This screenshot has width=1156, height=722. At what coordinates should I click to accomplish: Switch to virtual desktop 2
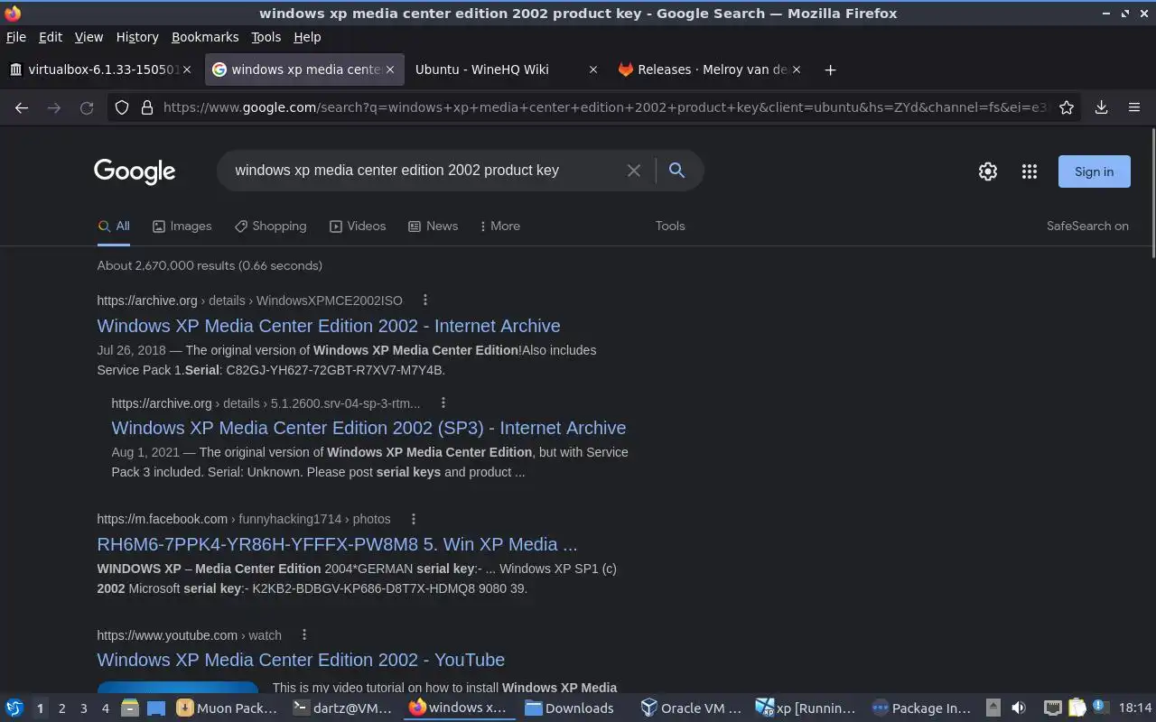pyautogui.click(x=61, y=708)
